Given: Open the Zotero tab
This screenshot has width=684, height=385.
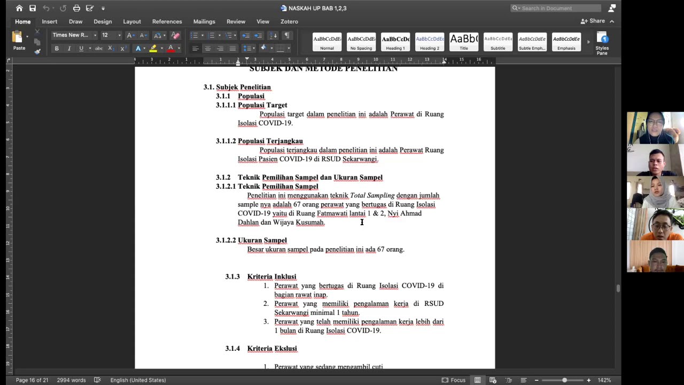Looking at the screenshot, I should [289, 21].
